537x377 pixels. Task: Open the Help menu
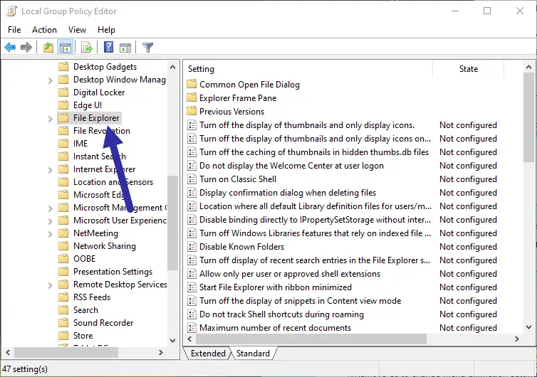pos(106,30)
